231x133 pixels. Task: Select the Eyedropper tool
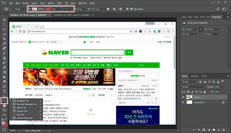(4, 43)
